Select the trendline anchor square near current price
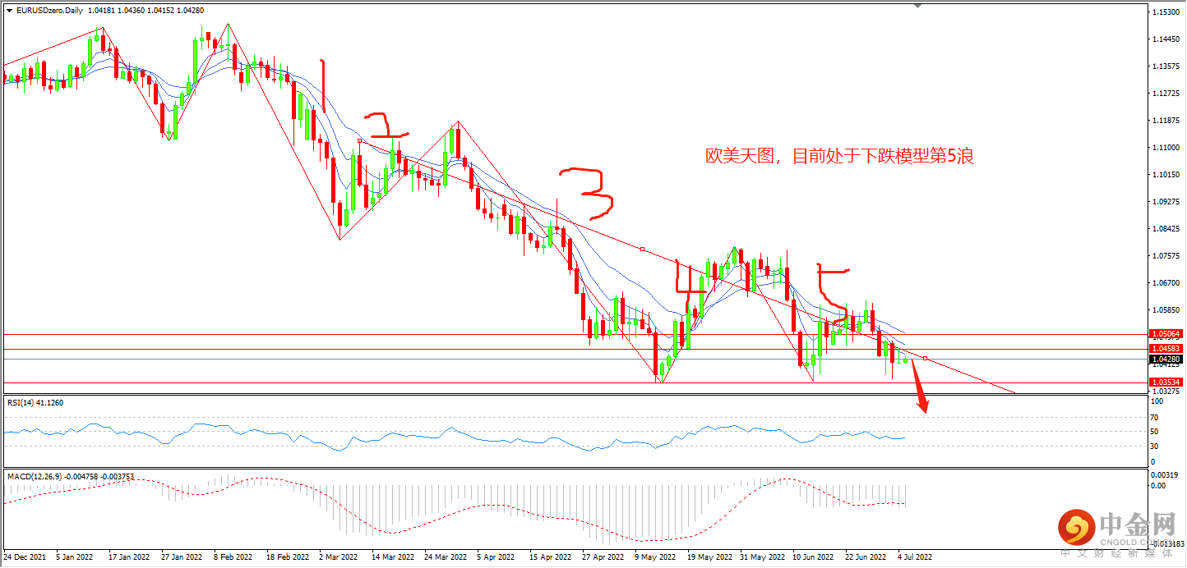Image resolution: width=1187 pixels, height=568 pixels. pyautogui.click(x=927, y=357)
